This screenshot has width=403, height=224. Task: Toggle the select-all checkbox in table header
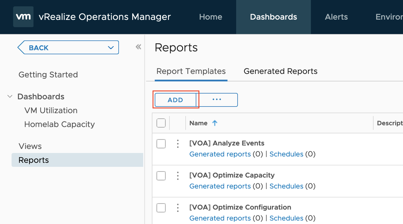click(x=161, y=123)
